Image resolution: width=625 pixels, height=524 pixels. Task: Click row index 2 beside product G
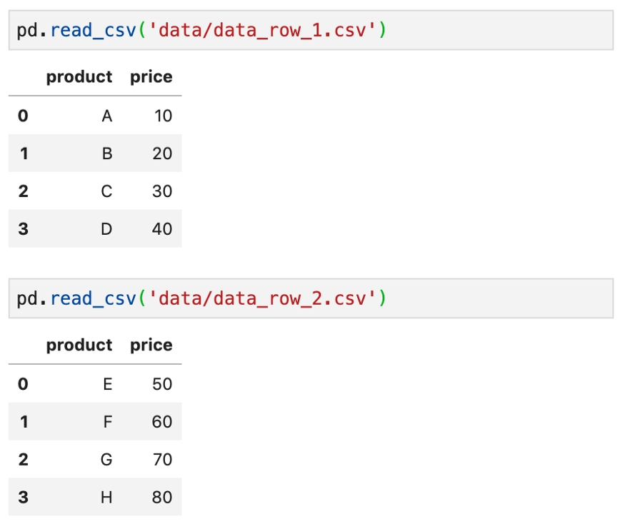[23, 460]
